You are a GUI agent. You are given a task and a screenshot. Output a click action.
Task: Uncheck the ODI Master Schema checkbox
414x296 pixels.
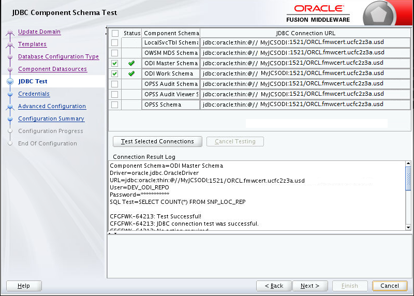point(114,63)
